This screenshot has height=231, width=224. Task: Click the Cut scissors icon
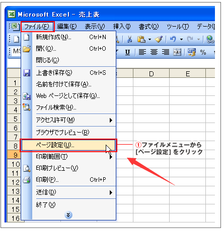[x=129, y=39]
